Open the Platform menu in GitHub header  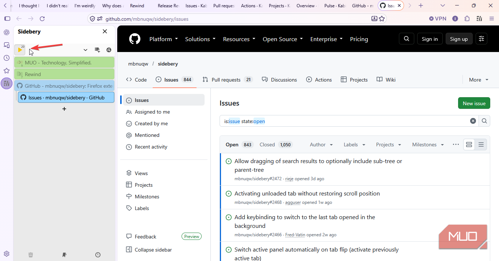click(164, 39)
